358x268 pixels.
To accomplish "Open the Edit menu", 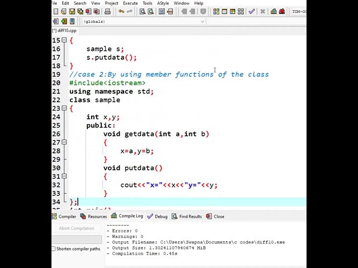I will click(65, 3).
